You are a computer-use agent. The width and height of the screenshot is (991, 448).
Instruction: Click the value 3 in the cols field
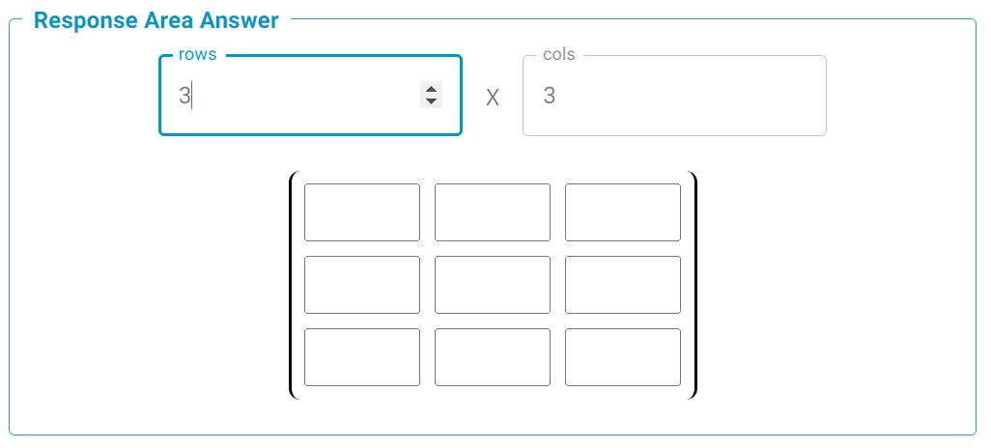point(550,96)
